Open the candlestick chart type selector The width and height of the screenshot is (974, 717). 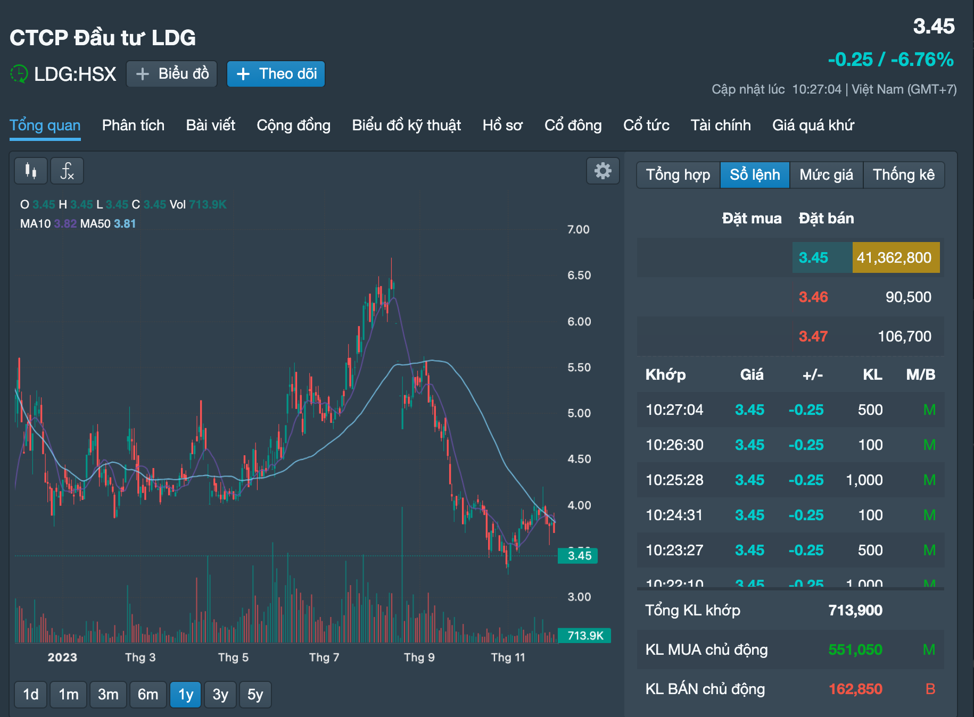point(31,171)
